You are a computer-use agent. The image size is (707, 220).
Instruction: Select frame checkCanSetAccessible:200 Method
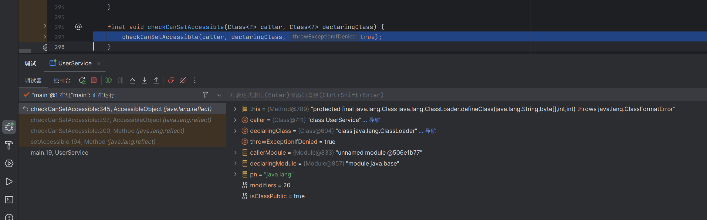click(x=122, y=131)
